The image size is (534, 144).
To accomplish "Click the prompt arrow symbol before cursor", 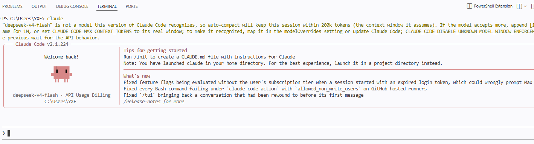I will [x=4, y=133].
